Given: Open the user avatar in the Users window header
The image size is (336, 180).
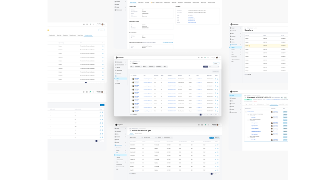Looking at the screenshot, I should [217, 57].
